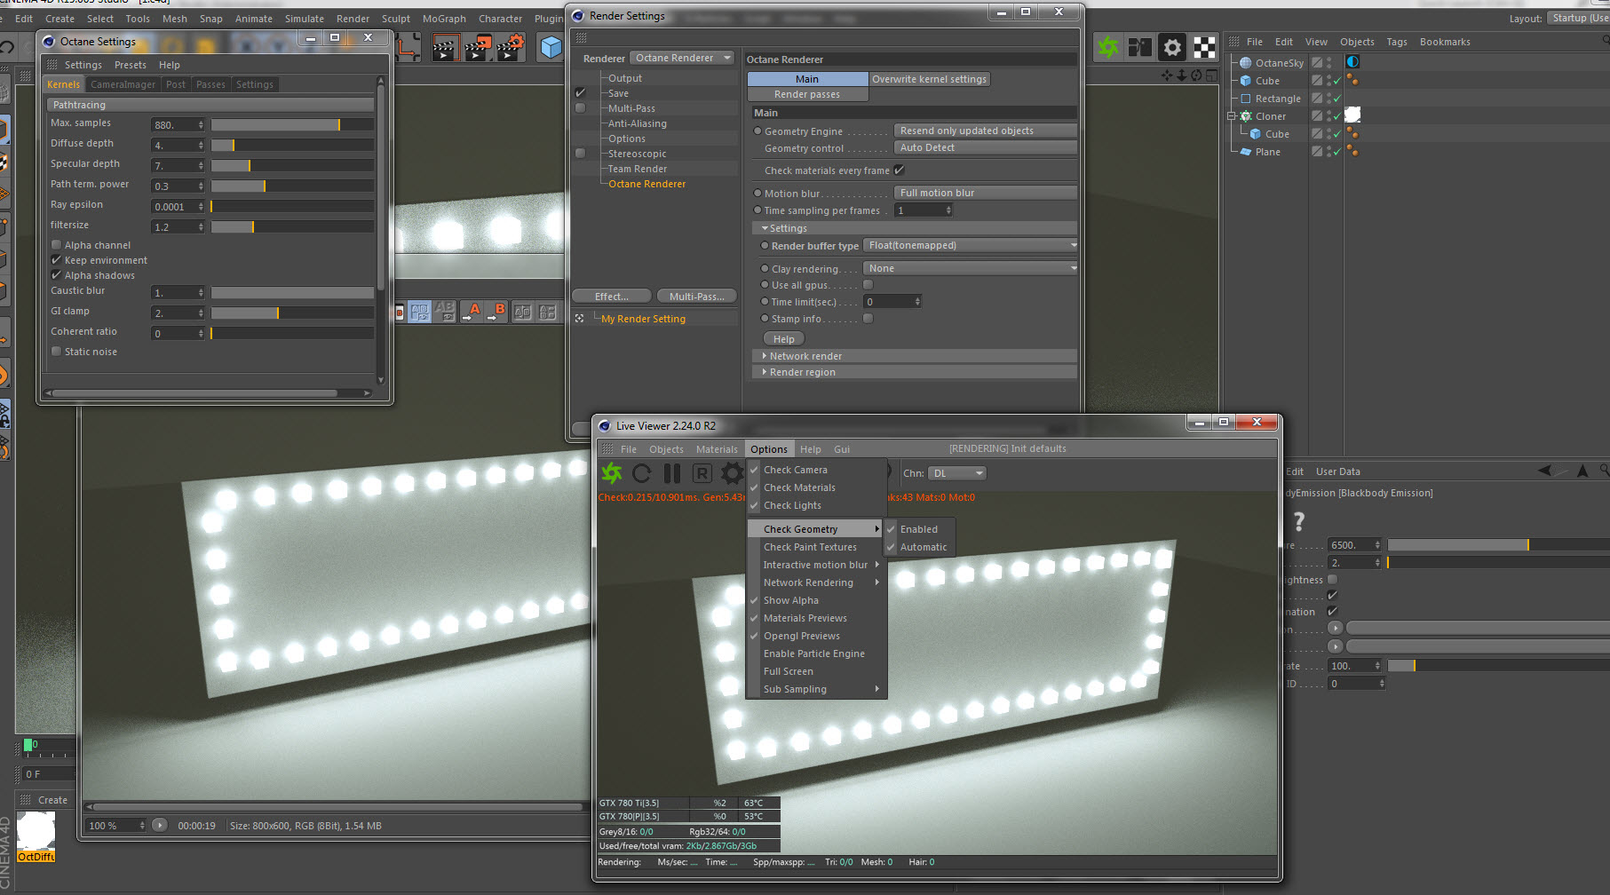
Task: Pause rendering in Live Viewer
Action: pos(672,473)
